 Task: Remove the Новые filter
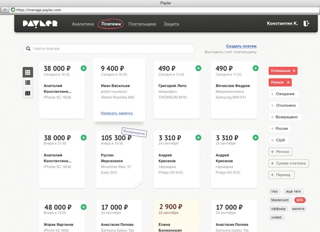tap(288, 82)
